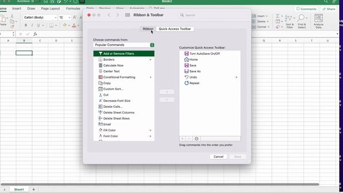The width and height of the screenshot is (343, 193).
Task: Open the font size dropdown in Excel ribbon
Action: 69,18
